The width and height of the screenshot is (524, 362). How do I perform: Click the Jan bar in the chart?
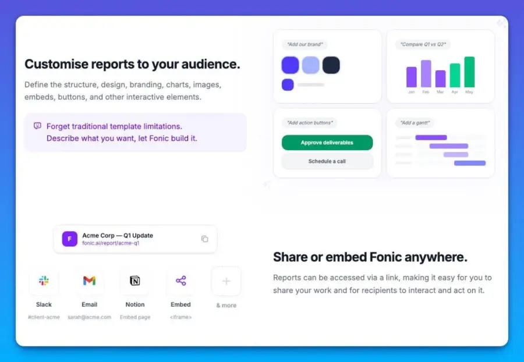pos(412,77)
